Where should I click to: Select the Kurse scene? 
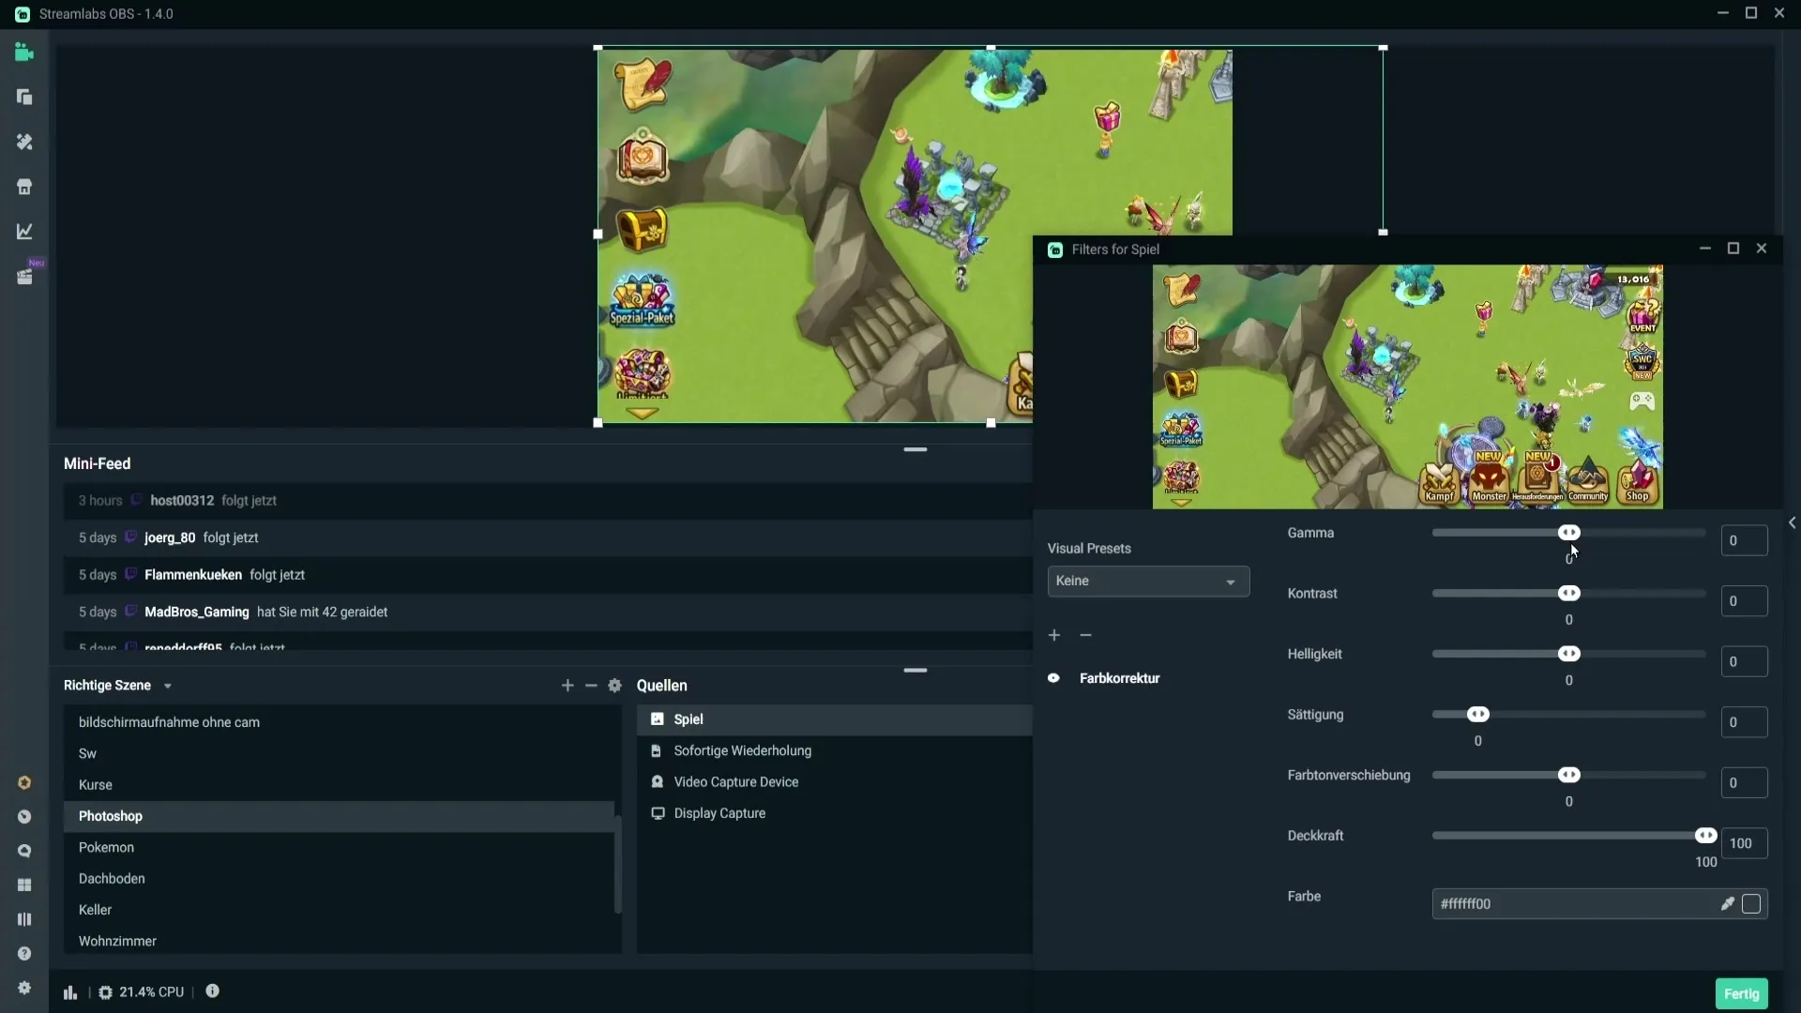pos(339,785)
